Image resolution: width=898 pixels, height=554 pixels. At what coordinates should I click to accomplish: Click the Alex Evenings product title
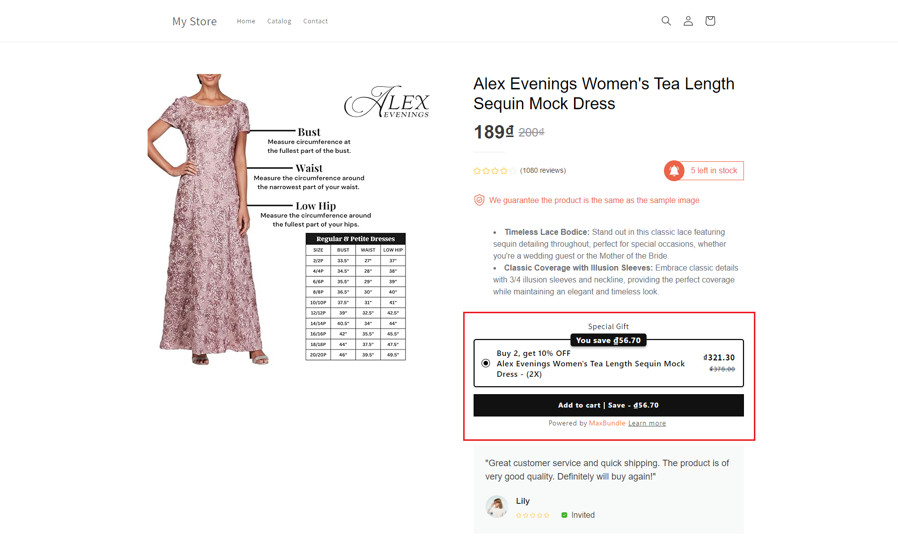pos(604,93)
